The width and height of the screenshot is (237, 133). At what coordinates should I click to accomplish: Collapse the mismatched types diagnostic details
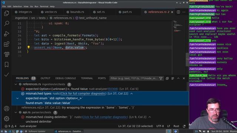click(132, 93)
